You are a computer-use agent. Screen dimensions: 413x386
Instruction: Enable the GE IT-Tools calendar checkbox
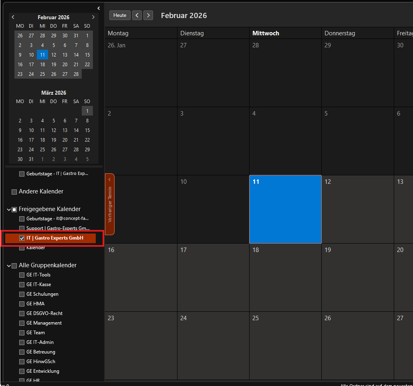[22, 275]
